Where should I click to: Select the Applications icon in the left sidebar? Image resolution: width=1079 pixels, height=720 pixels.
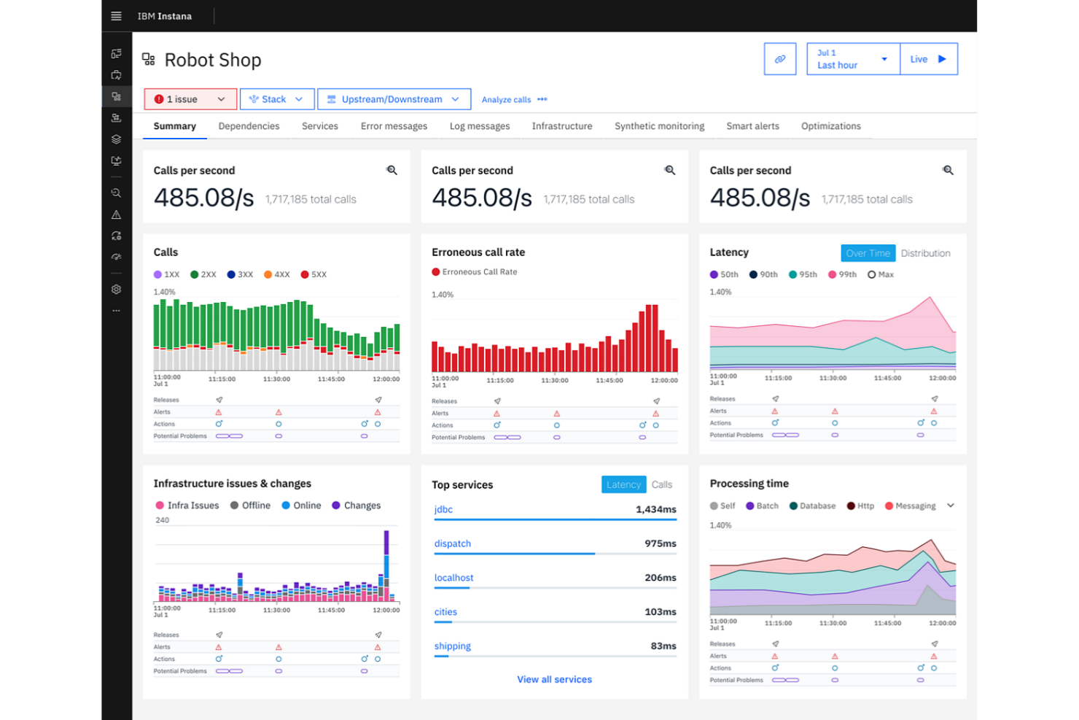(x=116, y=96)
